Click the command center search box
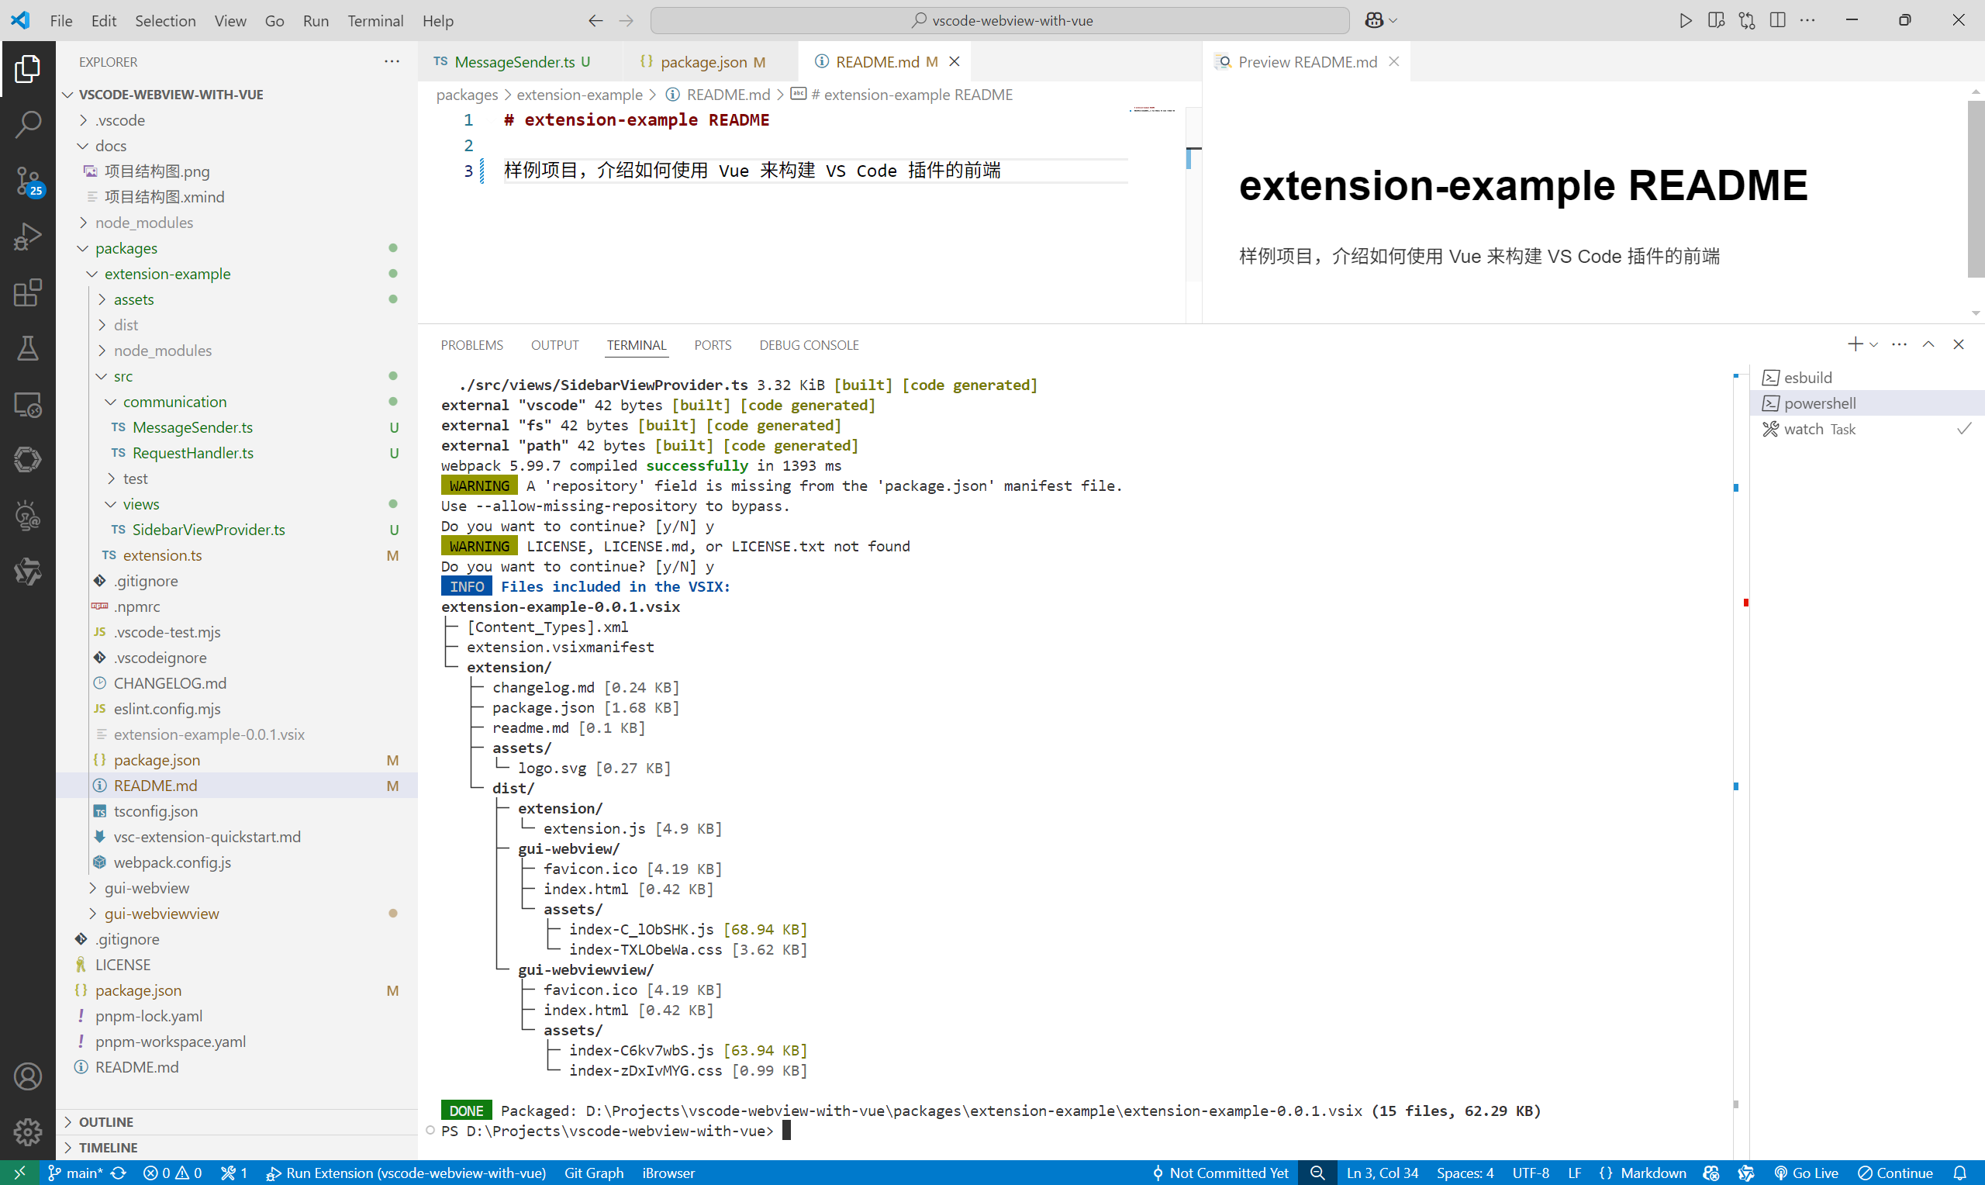The width and height of the screenshot is (1985, 1185). pos(999,21)
